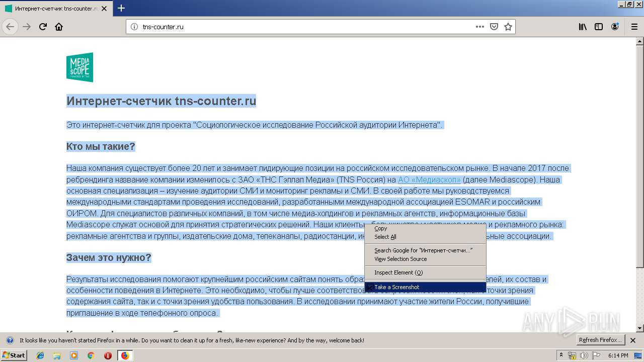Select Search Google for "Интернет-счетчи..."
Screen dimensions: 644x362
[425, 250]
